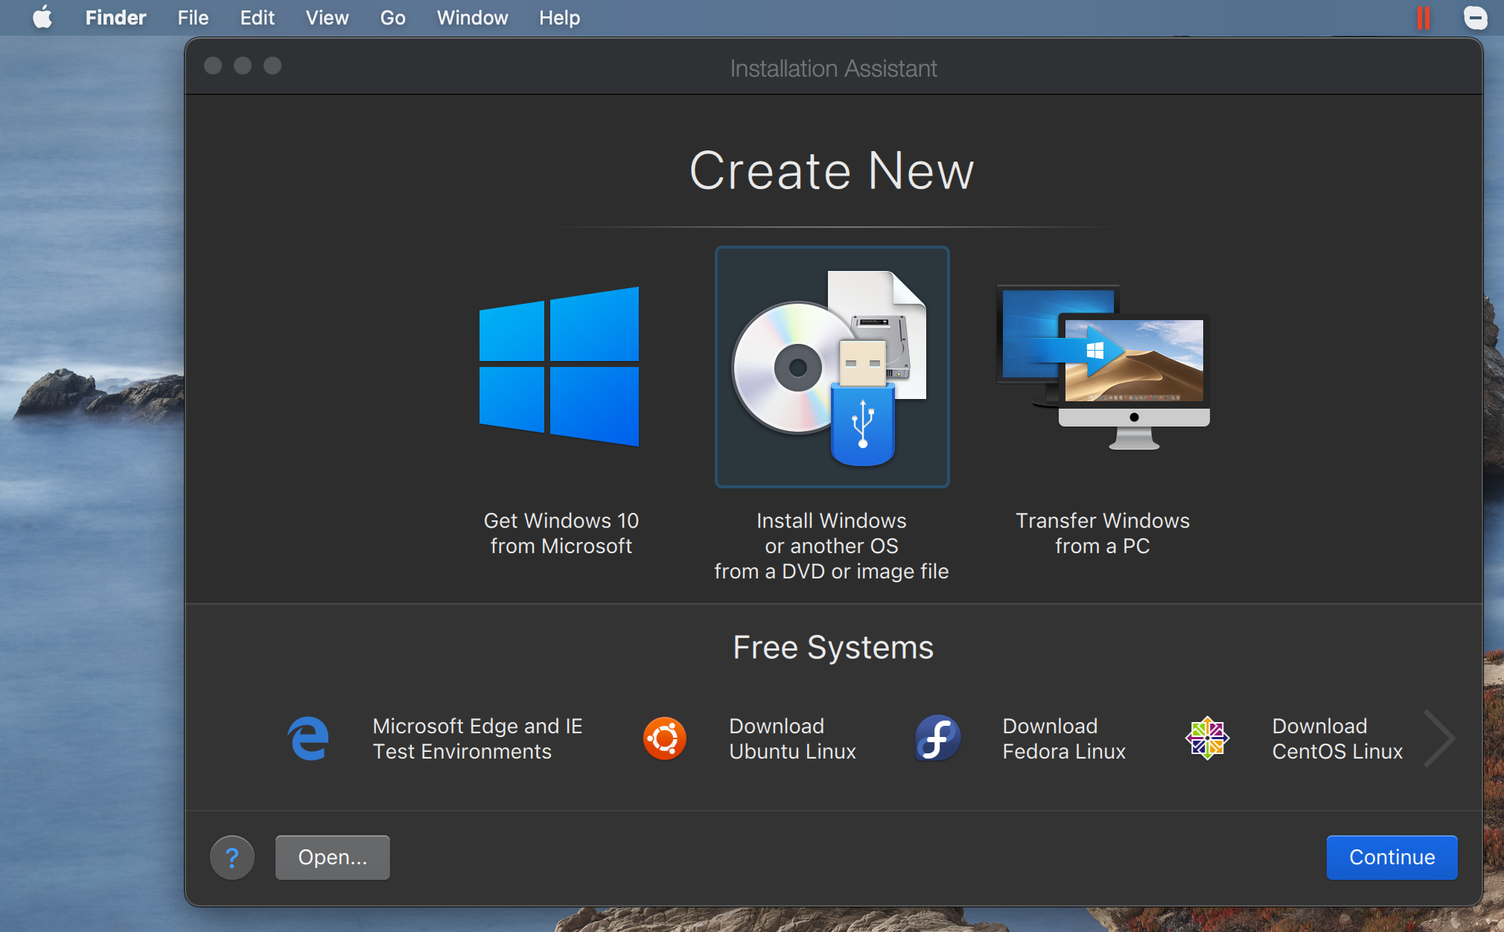Open the File menu
Screen dimensions: 1504x932
tap(193, 17)
